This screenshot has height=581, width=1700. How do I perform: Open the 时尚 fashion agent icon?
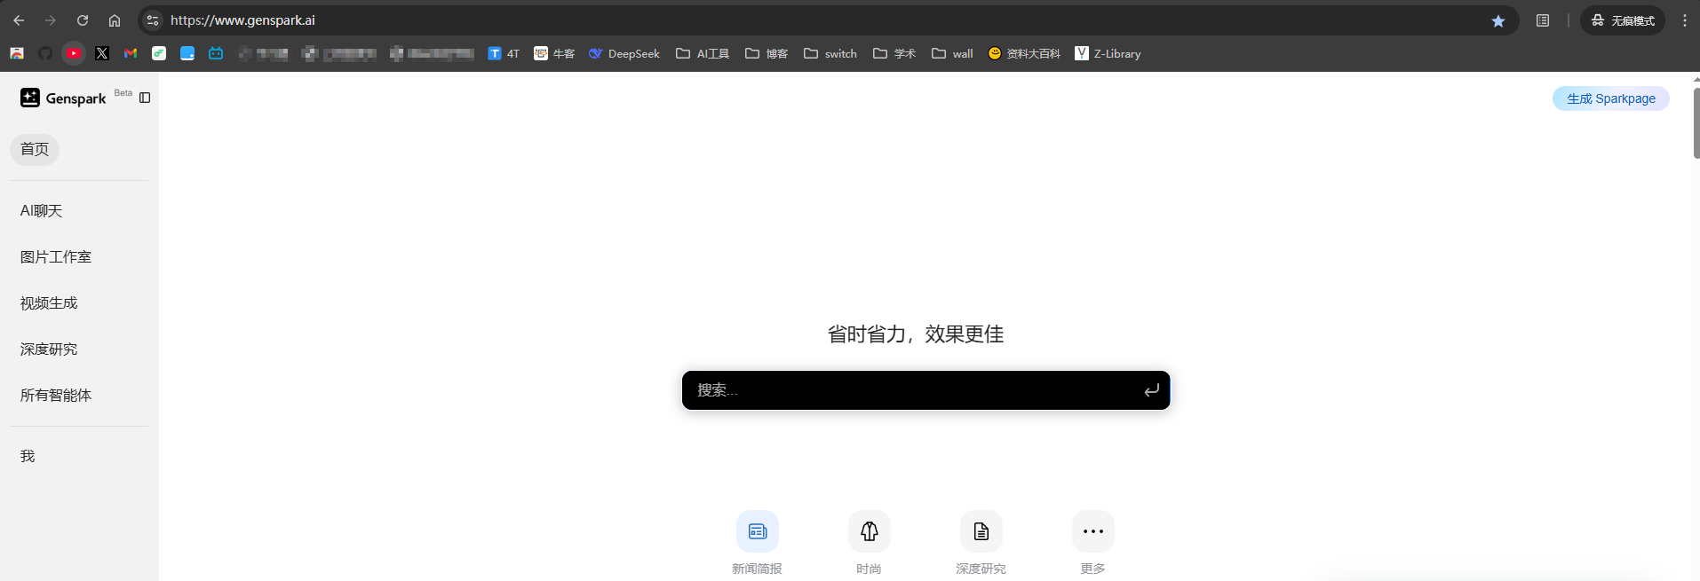point(870,531)
